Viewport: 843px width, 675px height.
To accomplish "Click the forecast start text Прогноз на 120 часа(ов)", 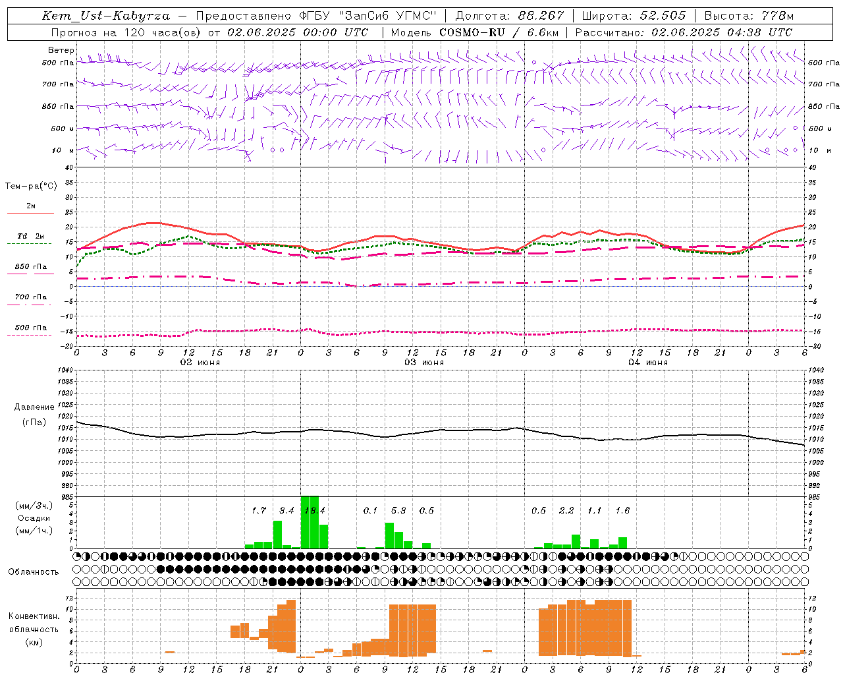I will pyautogui.click(x=126, y=32).
